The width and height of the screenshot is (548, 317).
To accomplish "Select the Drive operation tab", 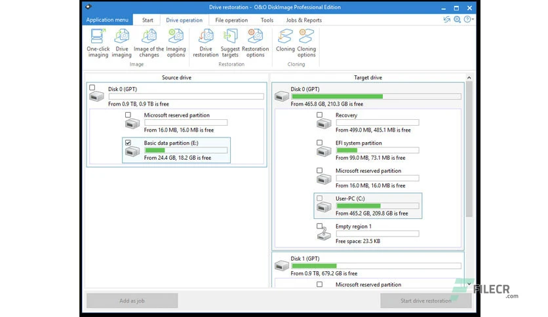I will [x=184, y=20].
